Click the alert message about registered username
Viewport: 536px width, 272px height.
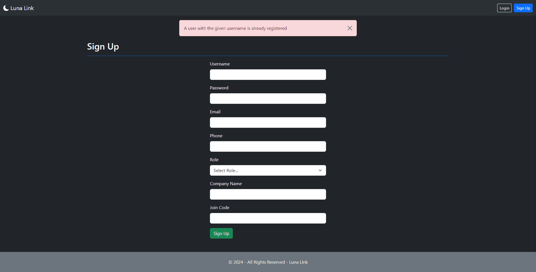(235, 28)
